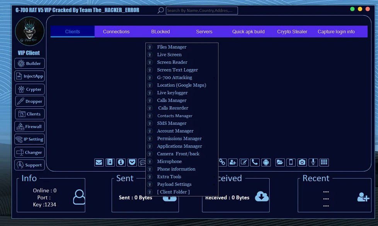Click the envelope icon in bottom toolbar

(x=99, y=162)
